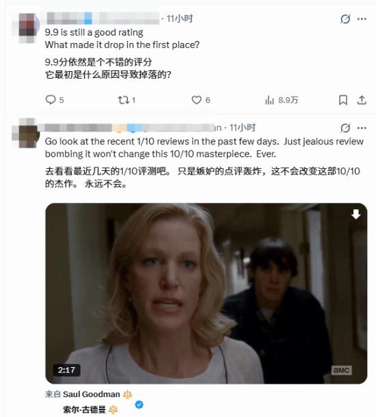Share the first tweet via upload icon
The image size is (376, 417).
click(362, 100)
